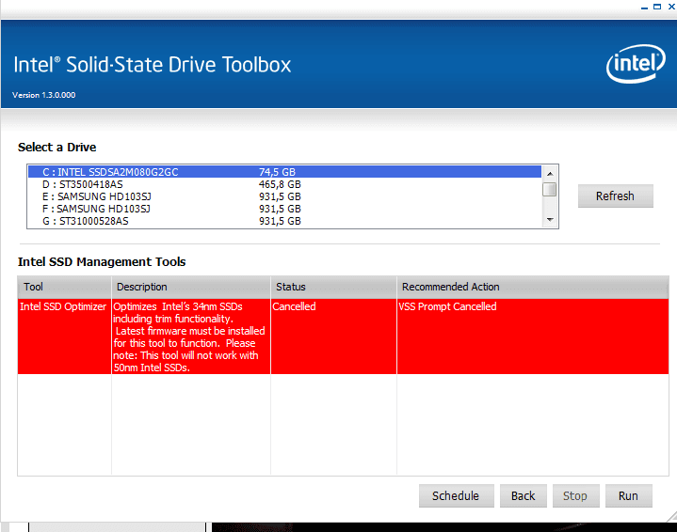The width and height of the screenshot is (677, 532).
Task: Click the Status column header
Action: (x=333, y=287)
